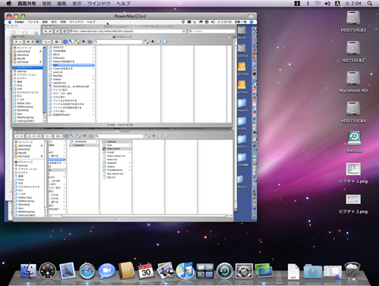
Task: Click the blue sidebar scrollbar in デスクトップ window
Action: click(45, 81)
